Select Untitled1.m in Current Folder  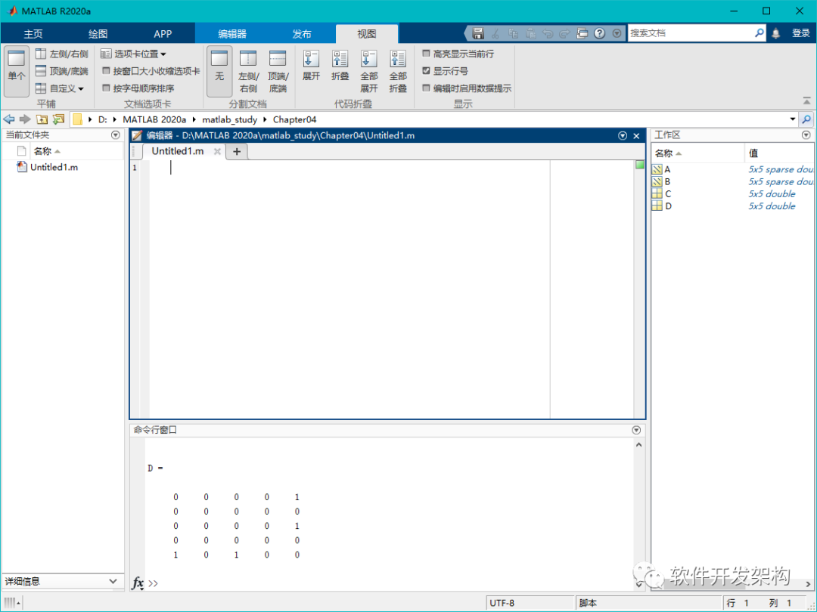(54, 167)
